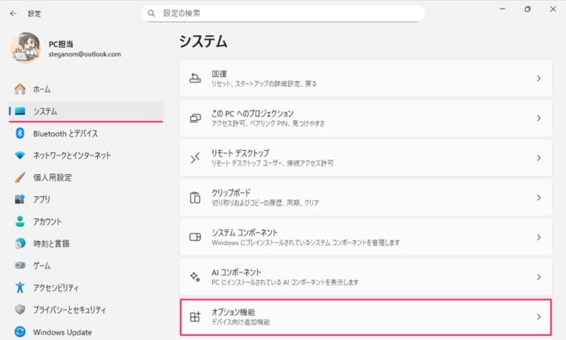Viewport: 566px width, 340px height.
Task: Click the オプション機能 grid-plus icon
Action: (x=195, y=316)
